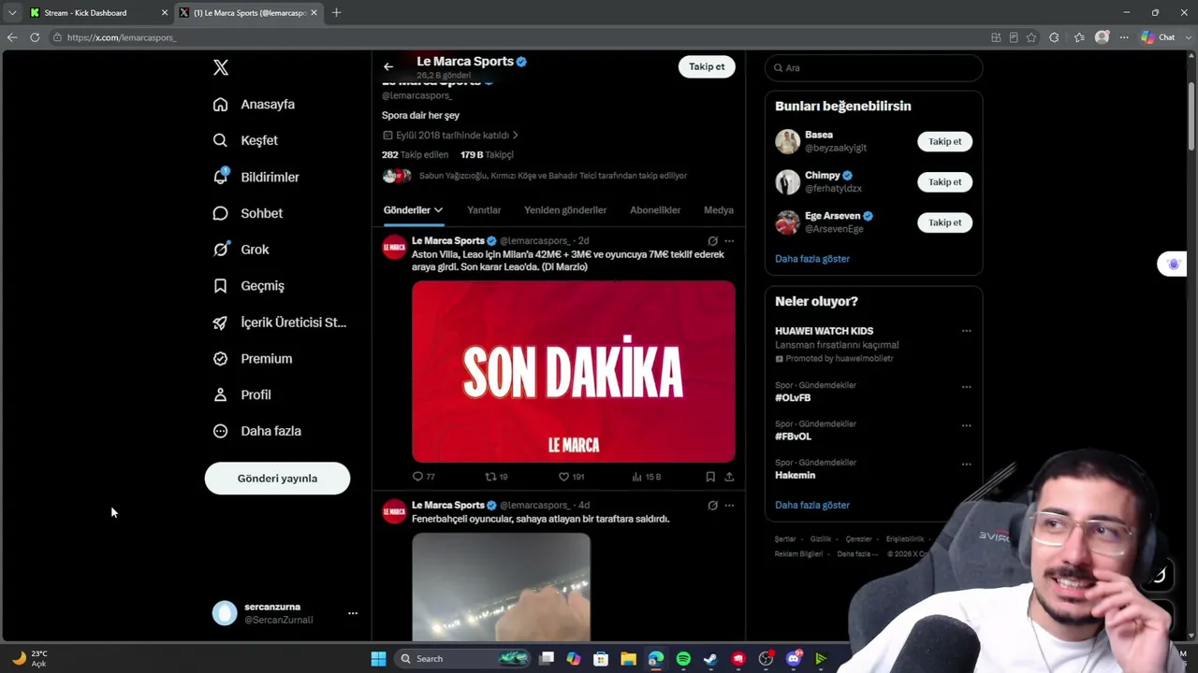Open options for #OLvFB trend
The height and width of the screenshot is (673, 1198).
(x=967, y=387)
